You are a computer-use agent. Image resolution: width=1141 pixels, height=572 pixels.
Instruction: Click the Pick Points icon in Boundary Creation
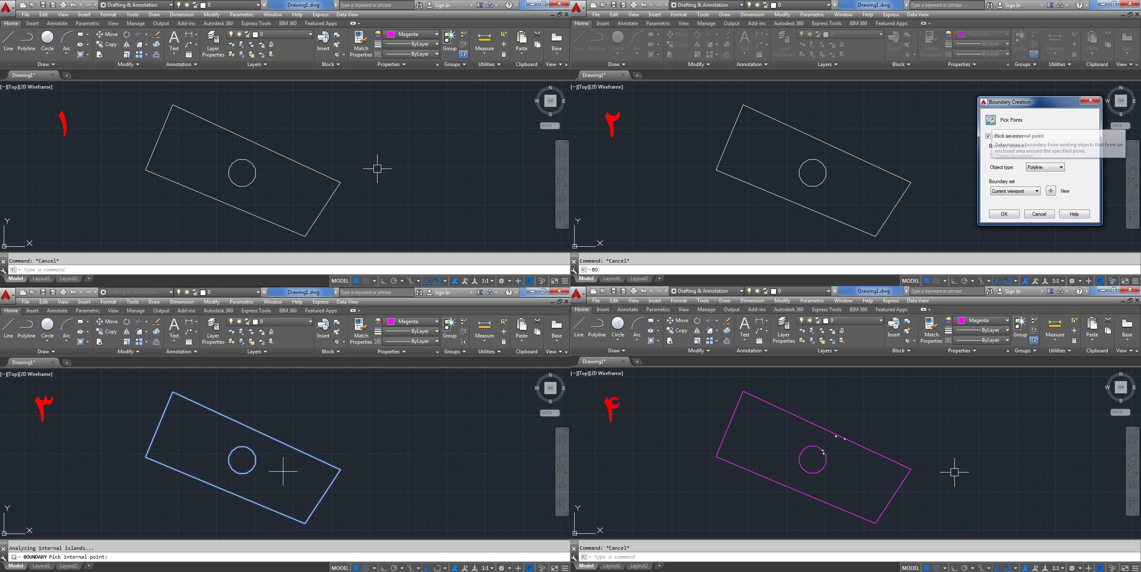(x=990, y=120)
